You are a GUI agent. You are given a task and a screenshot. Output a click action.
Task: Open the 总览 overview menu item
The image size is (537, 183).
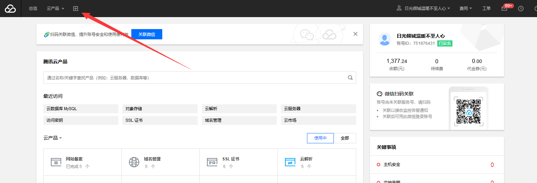tap(33, 9)
